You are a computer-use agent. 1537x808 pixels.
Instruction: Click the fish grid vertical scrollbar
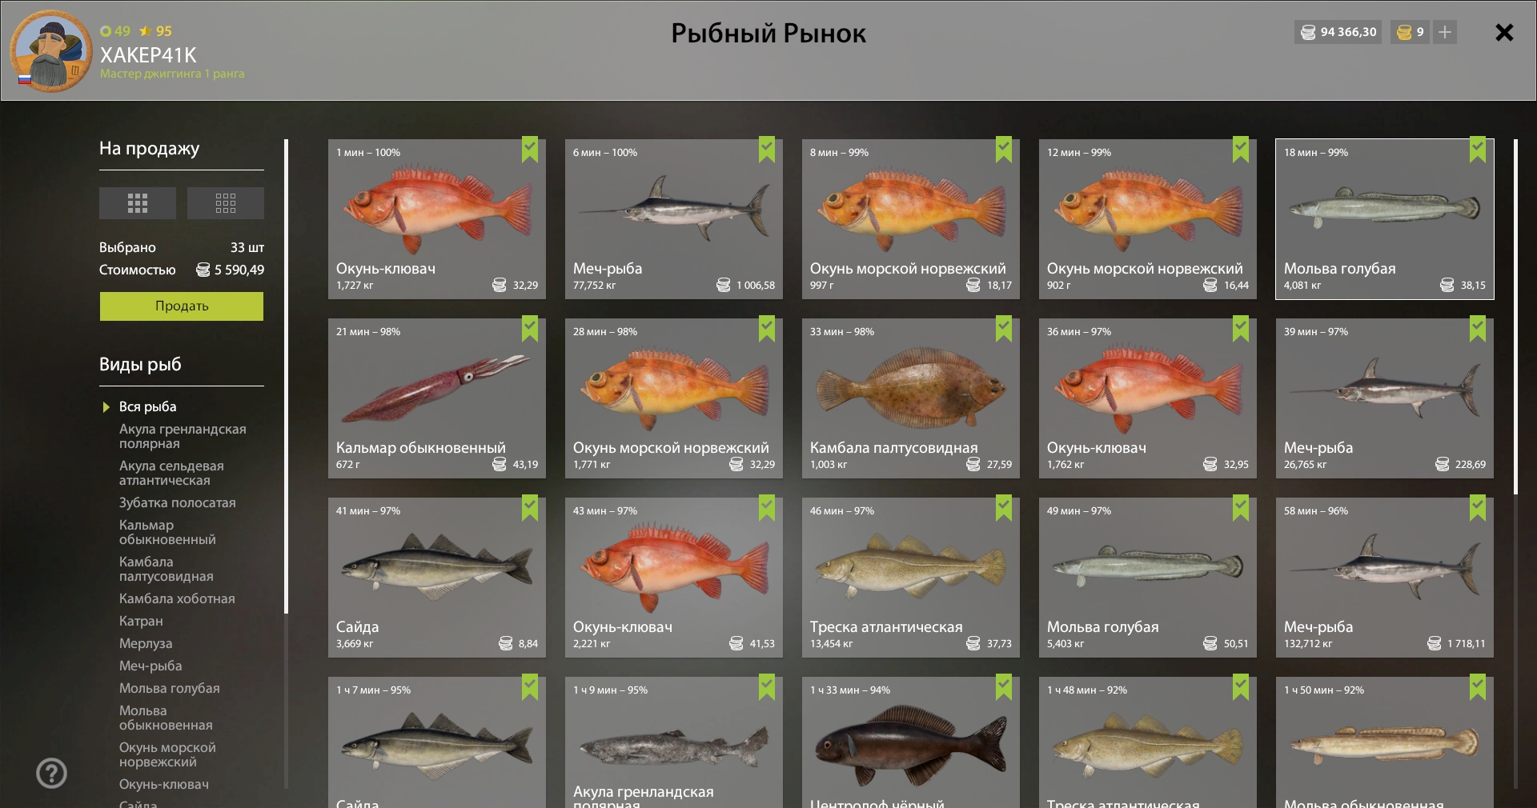[x=1515, y=317]
